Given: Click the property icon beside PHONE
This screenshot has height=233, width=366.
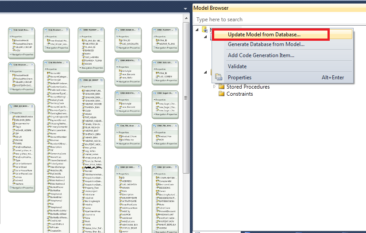Looking at the screenshot, I should click(x=14, y=140).
